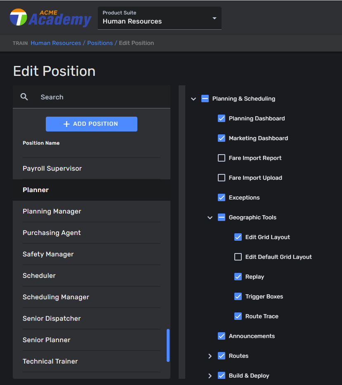Click into the position Search field
Image resolution: width=342 pixels, height=385 pixels.
click(99, 97)
